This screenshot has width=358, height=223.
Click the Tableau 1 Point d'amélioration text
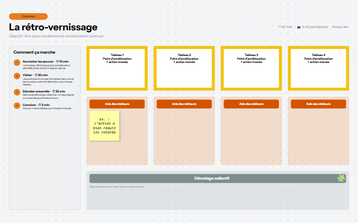[117, 59]
